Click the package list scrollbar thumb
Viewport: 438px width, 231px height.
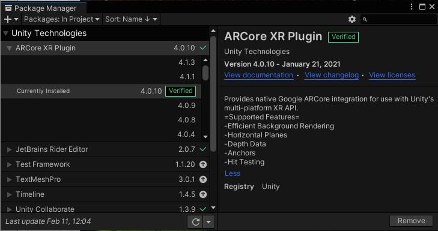point(213,94)
